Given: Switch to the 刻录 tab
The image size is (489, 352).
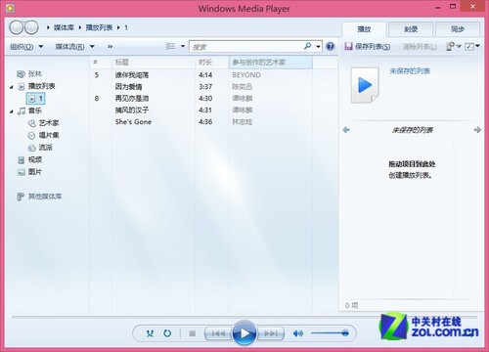Looking at the screenshot, I should [x=411, y=29].
